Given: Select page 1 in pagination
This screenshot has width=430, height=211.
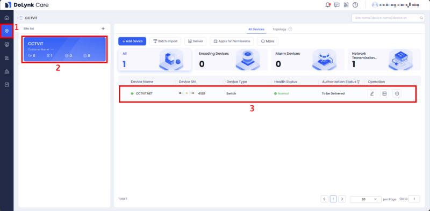Looking at the screenshot, I should (333, 199).
